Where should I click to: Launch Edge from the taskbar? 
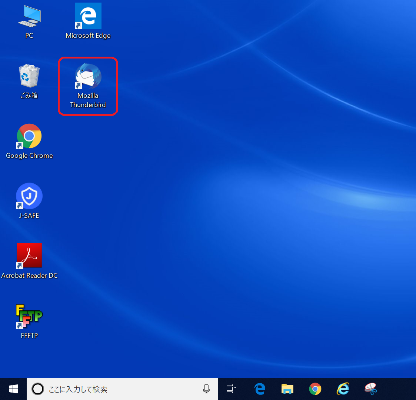(260, 389)
